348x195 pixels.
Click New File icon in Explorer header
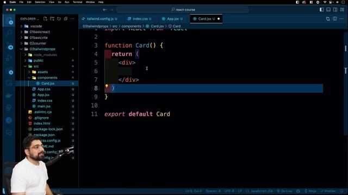[45, 19]
